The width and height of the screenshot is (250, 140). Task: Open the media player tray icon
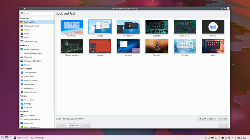[216, 138]
